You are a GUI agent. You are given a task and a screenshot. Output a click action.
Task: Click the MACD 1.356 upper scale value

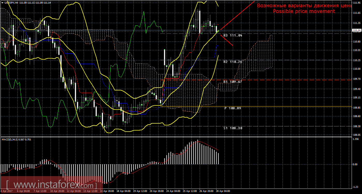[356, 139]
